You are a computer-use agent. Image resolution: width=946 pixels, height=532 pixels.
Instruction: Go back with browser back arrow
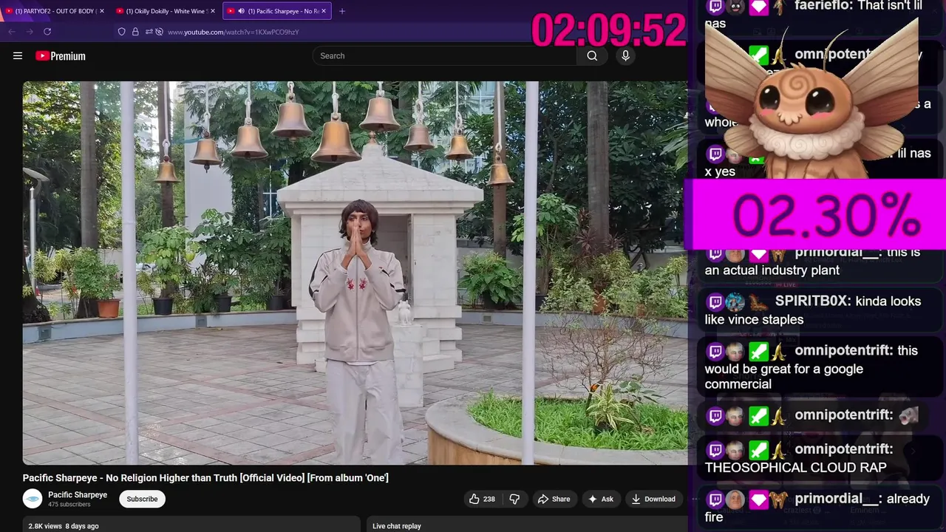click(x=11, y=32)
